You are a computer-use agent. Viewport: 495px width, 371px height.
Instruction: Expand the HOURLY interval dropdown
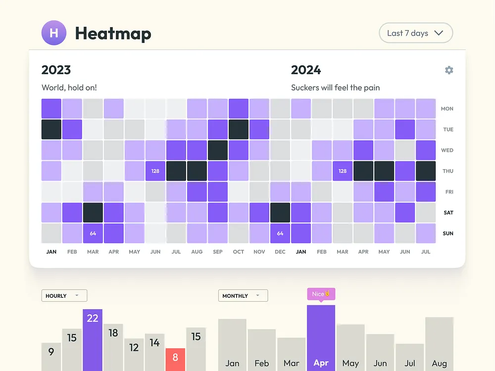pyautogui.click(x=64, y=295)
